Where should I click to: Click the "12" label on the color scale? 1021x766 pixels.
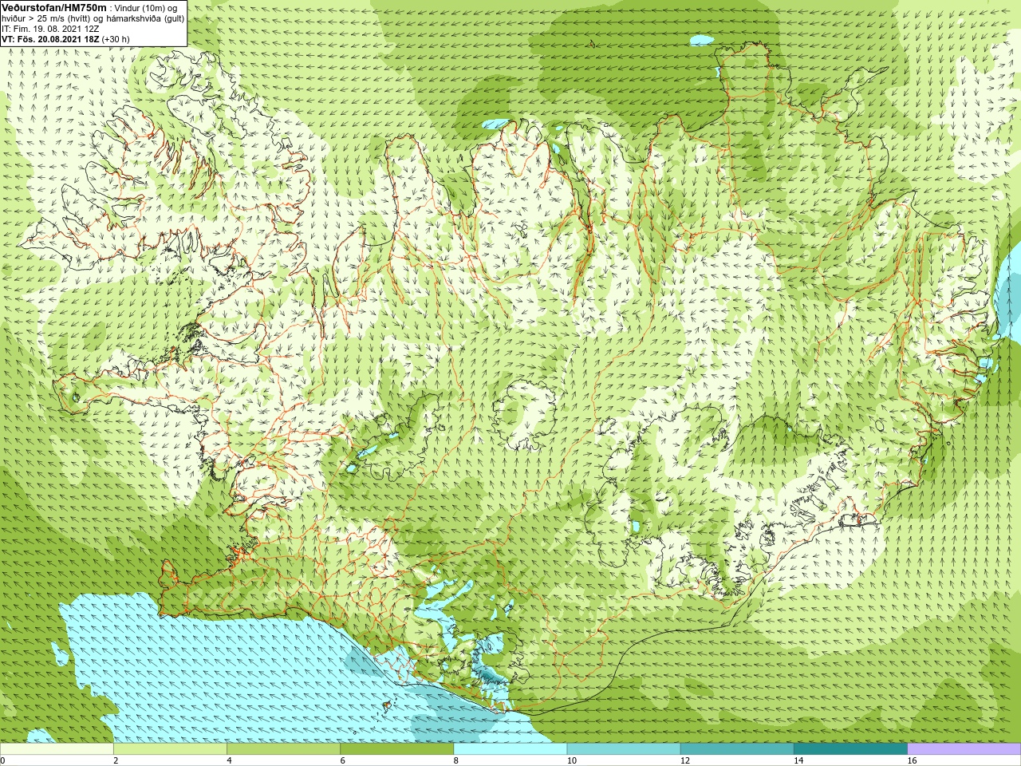(685, 760)
